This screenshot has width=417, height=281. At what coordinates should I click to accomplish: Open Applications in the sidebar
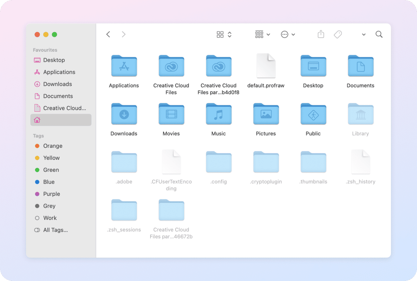pyautogui.click(x=59, y=72)
